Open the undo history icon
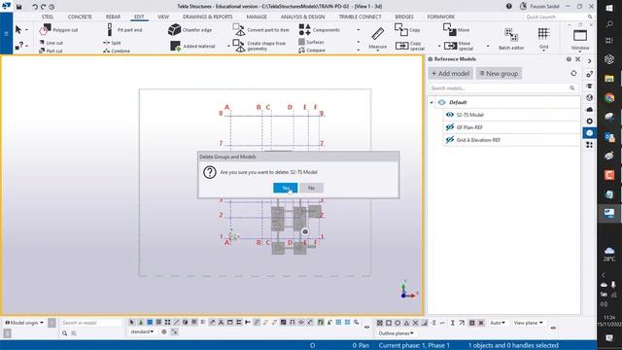The height and width of the screenshot is (350, 622). pyautogui.click(x=52, y=7)
